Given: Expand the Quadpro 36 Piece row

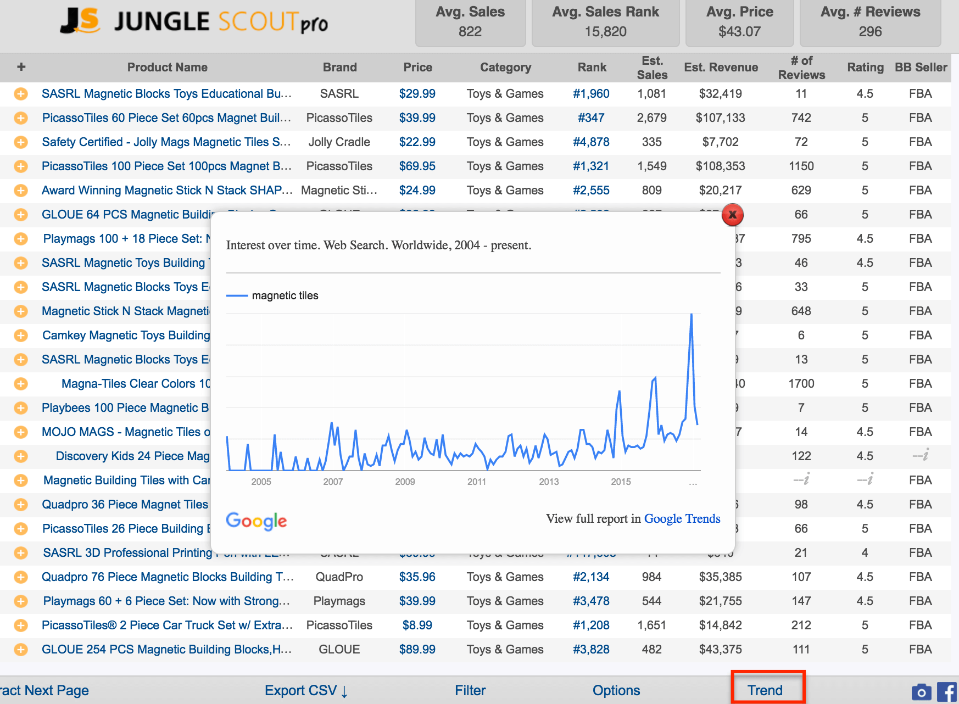Looking at the screenshot, I should [x=21, y=505].
